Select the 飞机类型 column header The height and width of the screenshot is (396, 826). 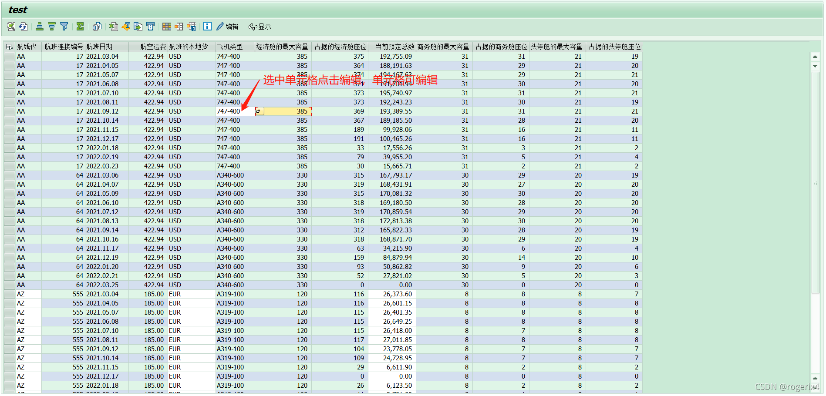[235, 47]
